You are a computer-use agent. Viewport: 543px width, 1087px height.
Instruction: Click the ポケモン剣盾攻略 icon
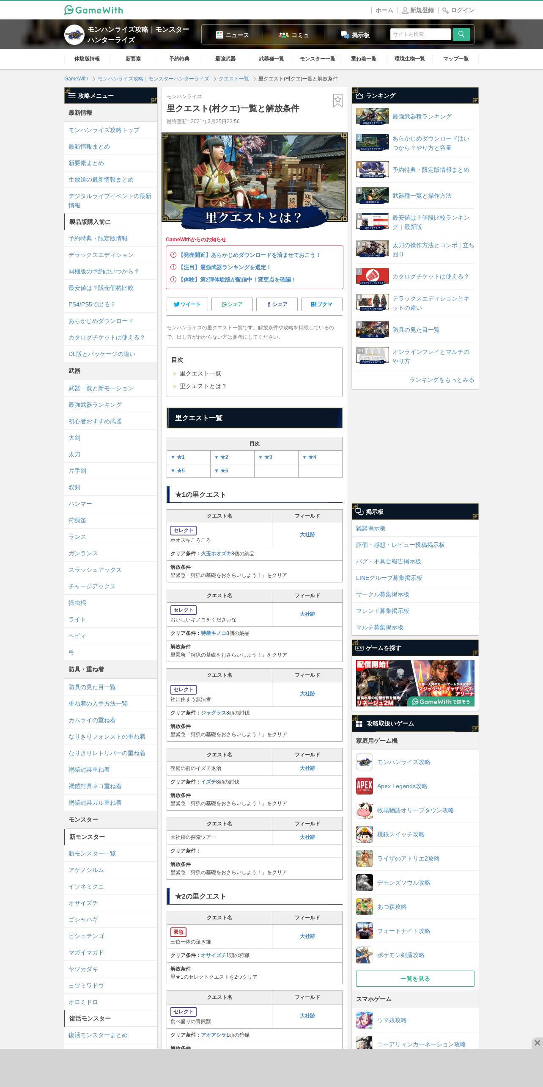click(x=365, y=955)
